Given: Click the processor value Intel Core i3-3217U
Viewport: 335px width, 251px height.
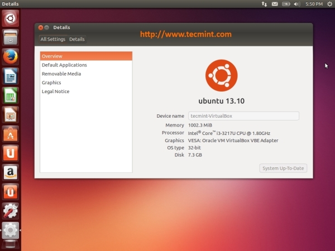Looking at the screenshot, I should [x=229, y=133].
